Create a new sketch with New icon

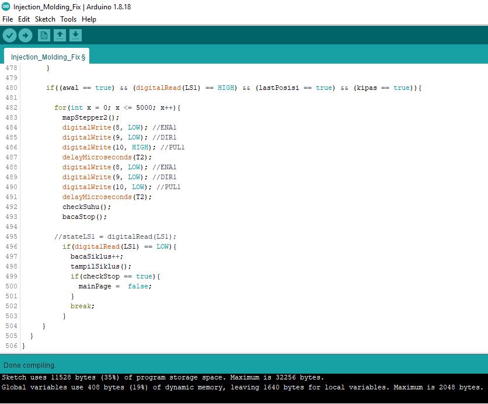pos(44,35)
